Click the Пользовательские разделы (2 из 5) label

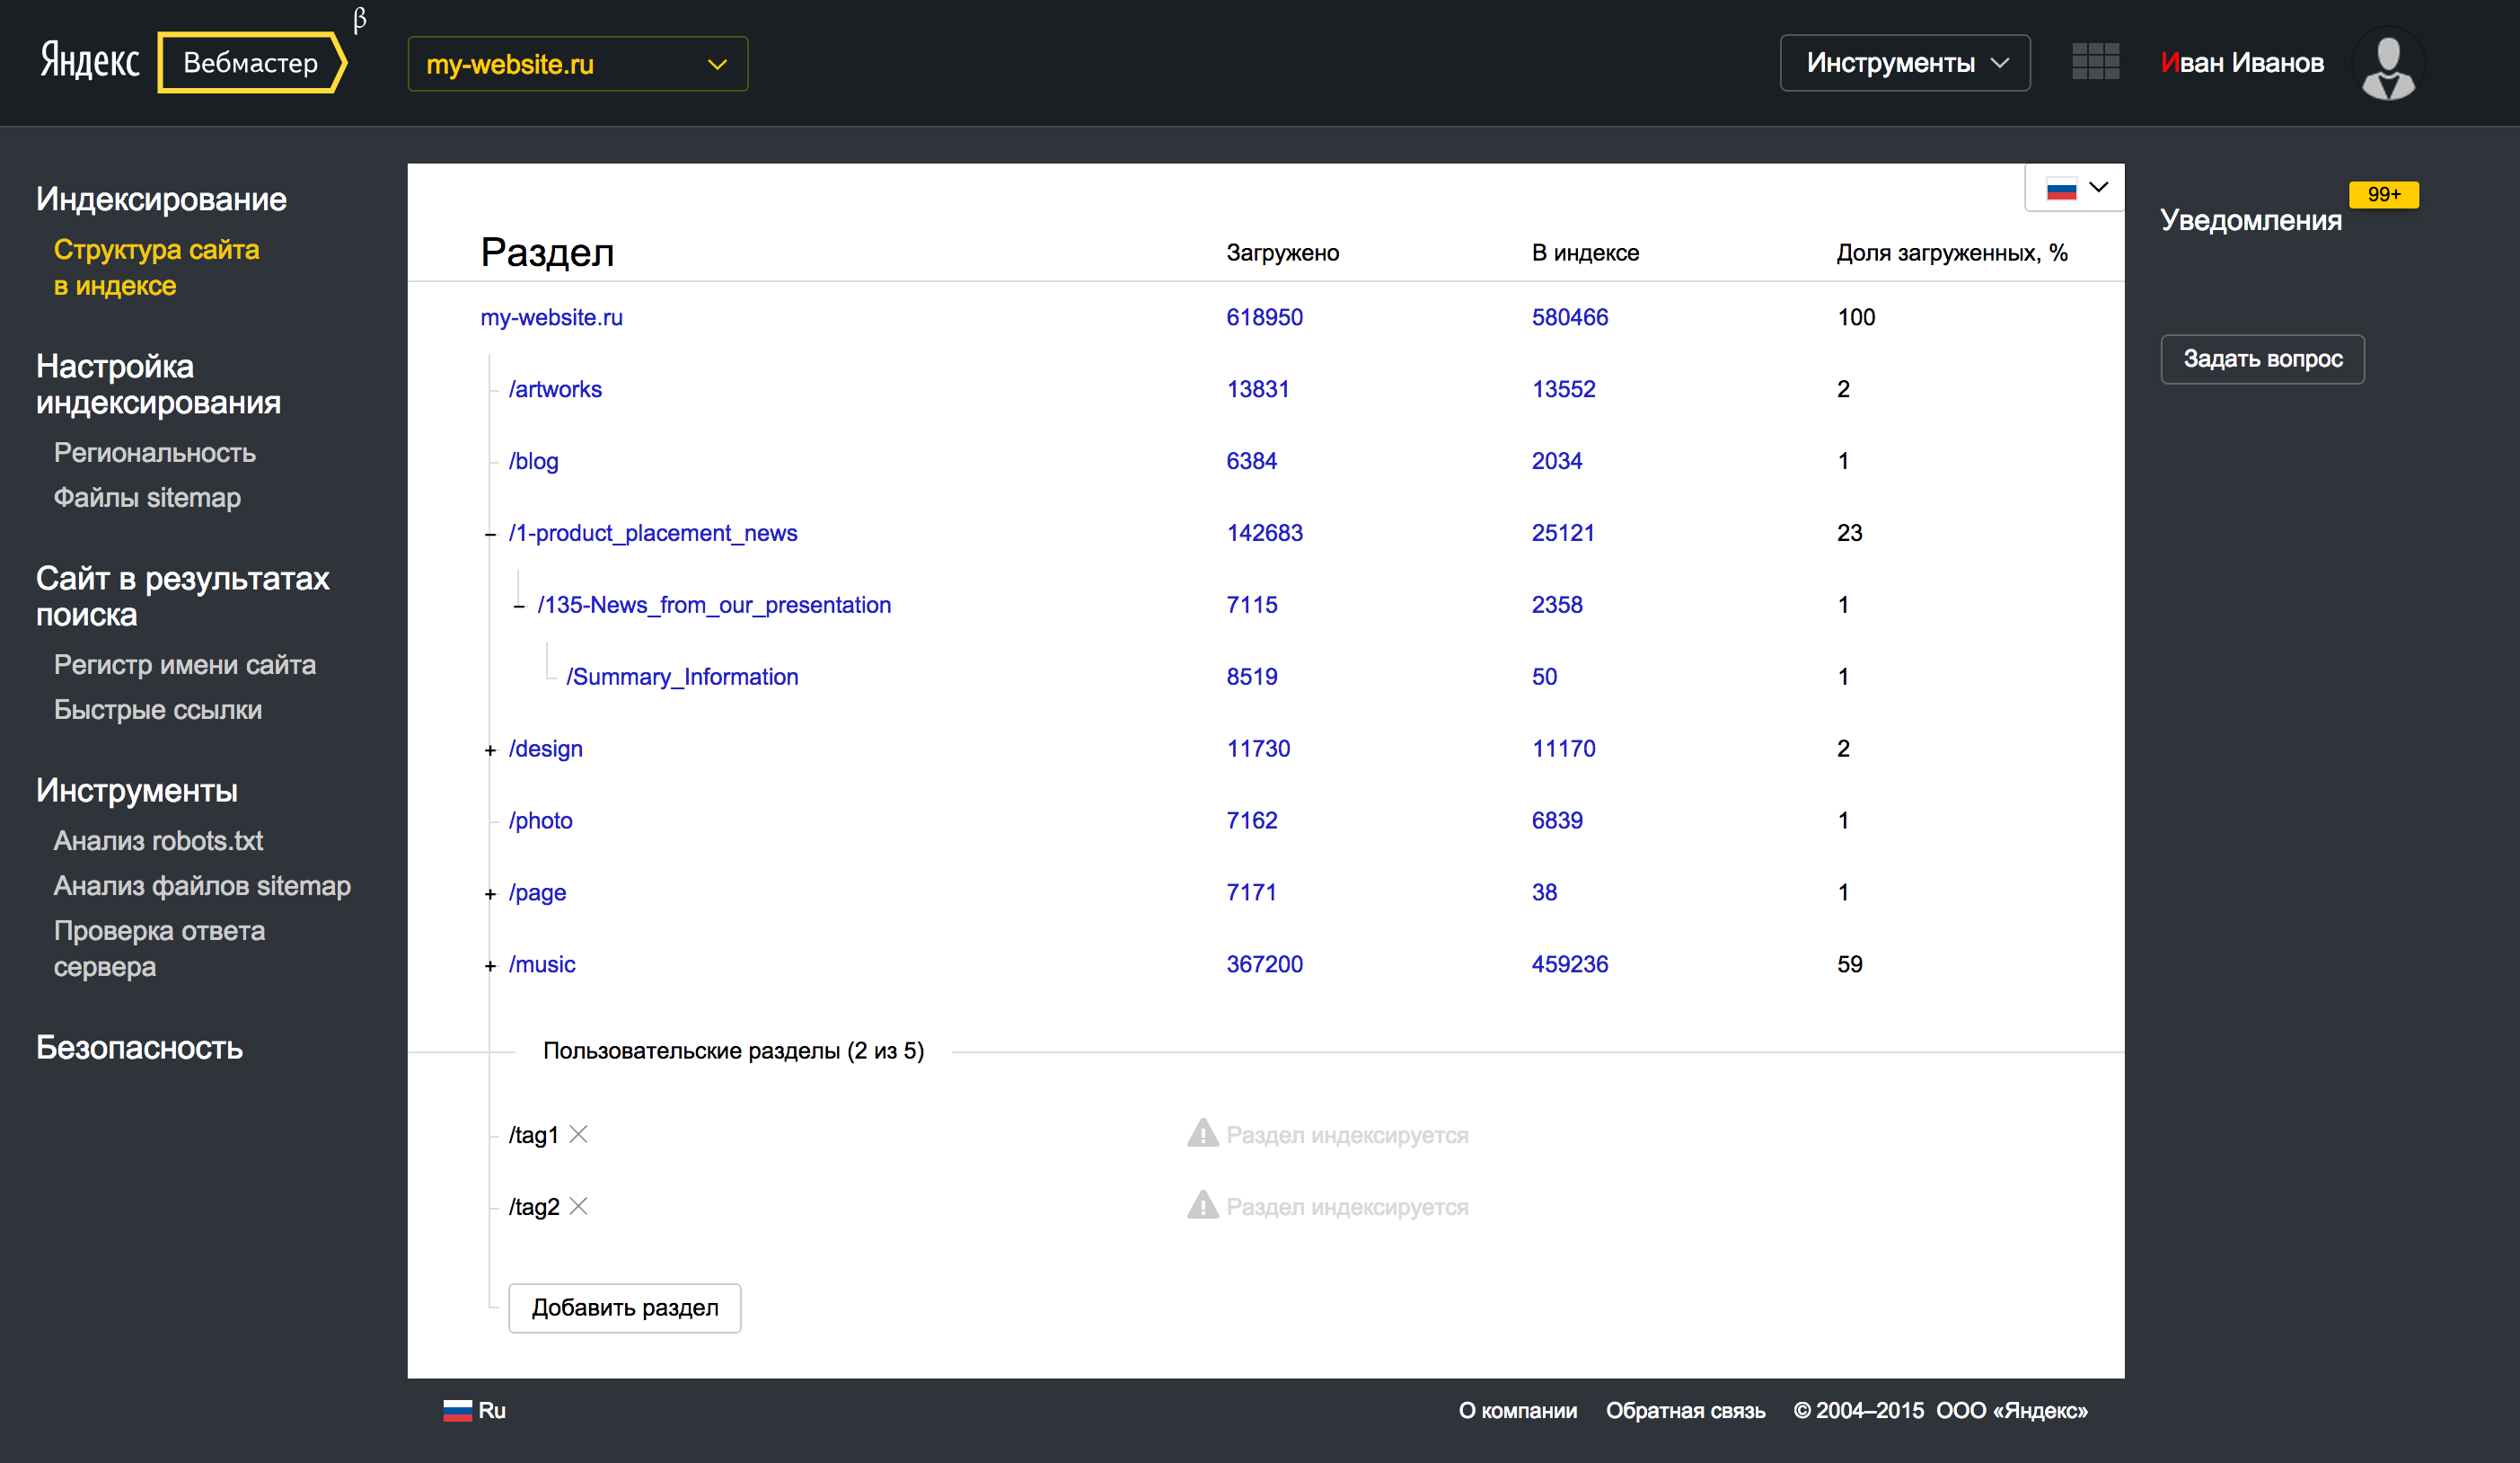pyautogui.click(x=733, y=1051)
